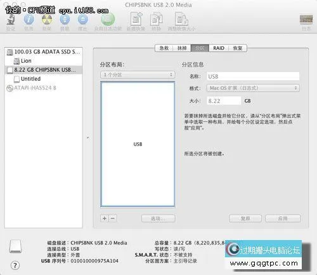
Task: Switch to the 恢复 (Restore) tab
Action: 238,48
